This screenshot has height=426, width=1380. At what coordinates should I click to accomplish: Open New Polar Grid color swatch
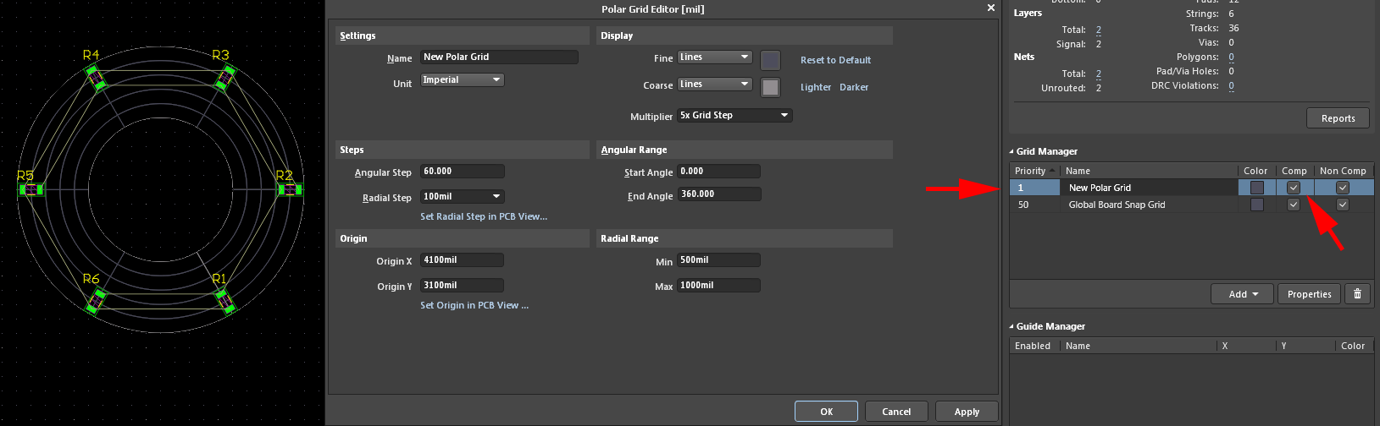click(1257, 188)
